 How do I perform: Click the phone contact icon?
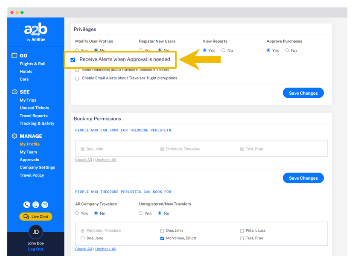26,205
